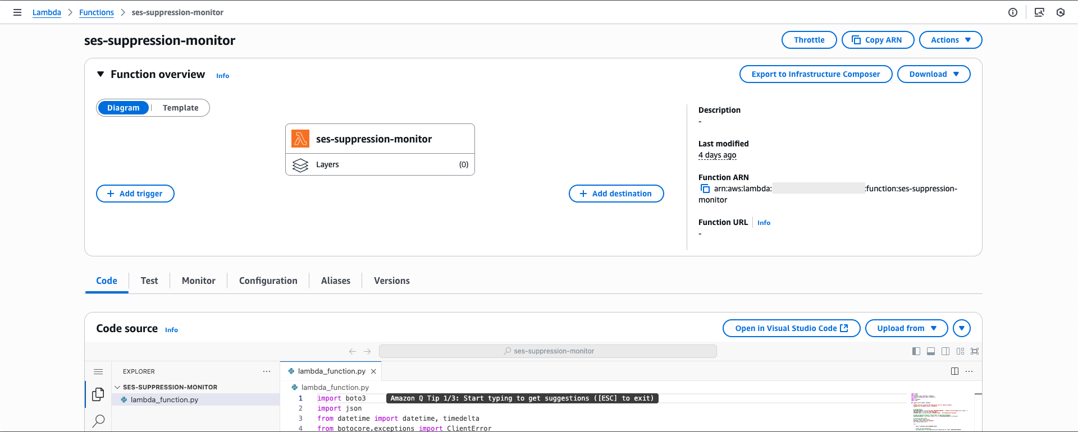
Task: Open customize layout icon
Action: pyautogui.click(x=960, y=351)
